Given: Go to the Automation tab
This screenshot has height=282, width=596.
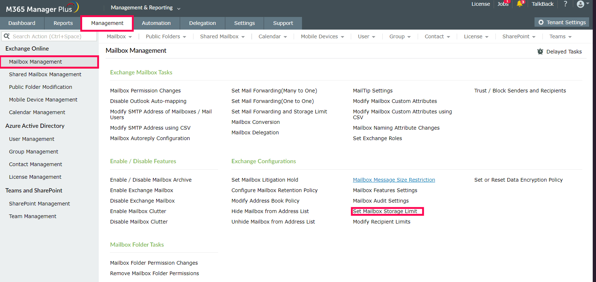Looking at the screenshot, I should coord(156,23).
